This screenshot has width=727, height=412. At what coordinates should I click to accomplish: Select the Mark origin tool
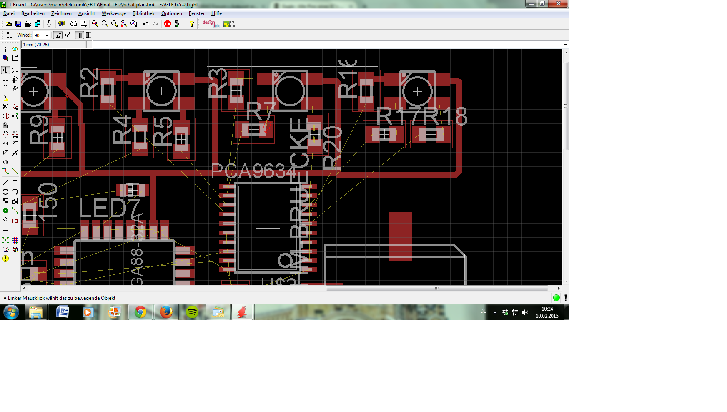(x=15, y=58)
